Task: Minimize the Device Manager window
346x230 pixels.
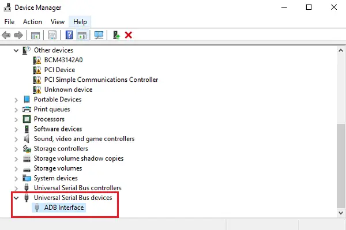Action: (284, 7)
